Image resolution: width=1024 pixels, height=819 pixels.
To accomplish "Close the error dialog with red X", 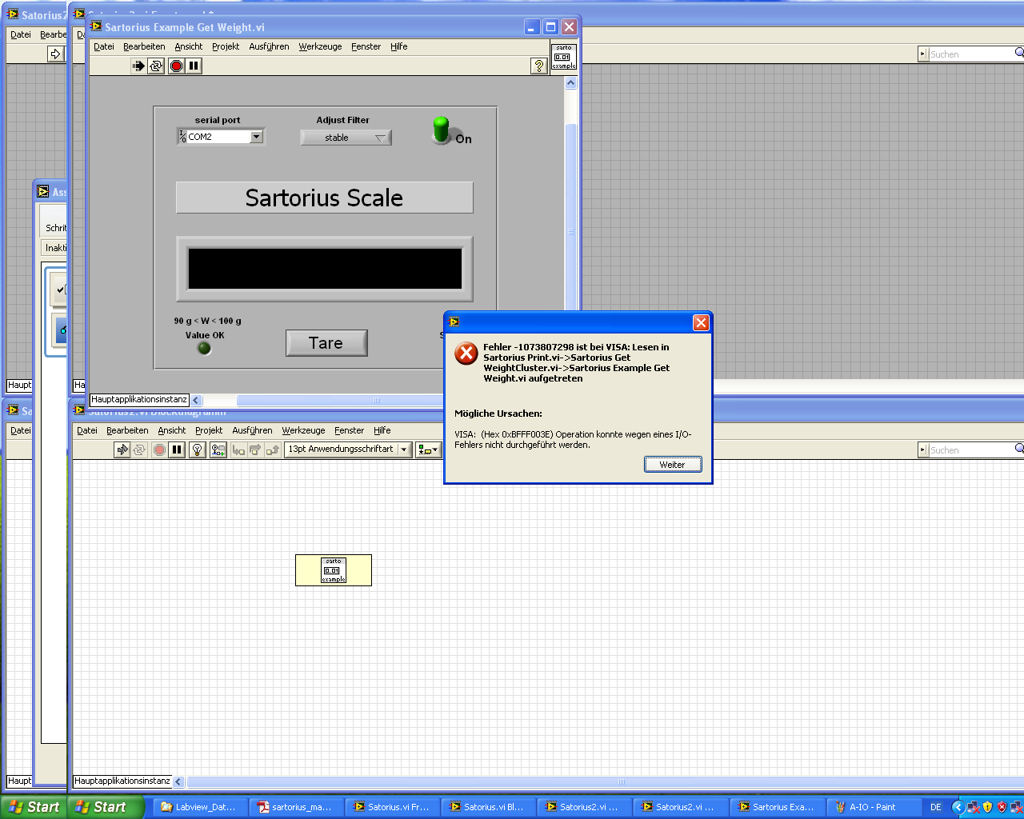I will pos(701,322).
